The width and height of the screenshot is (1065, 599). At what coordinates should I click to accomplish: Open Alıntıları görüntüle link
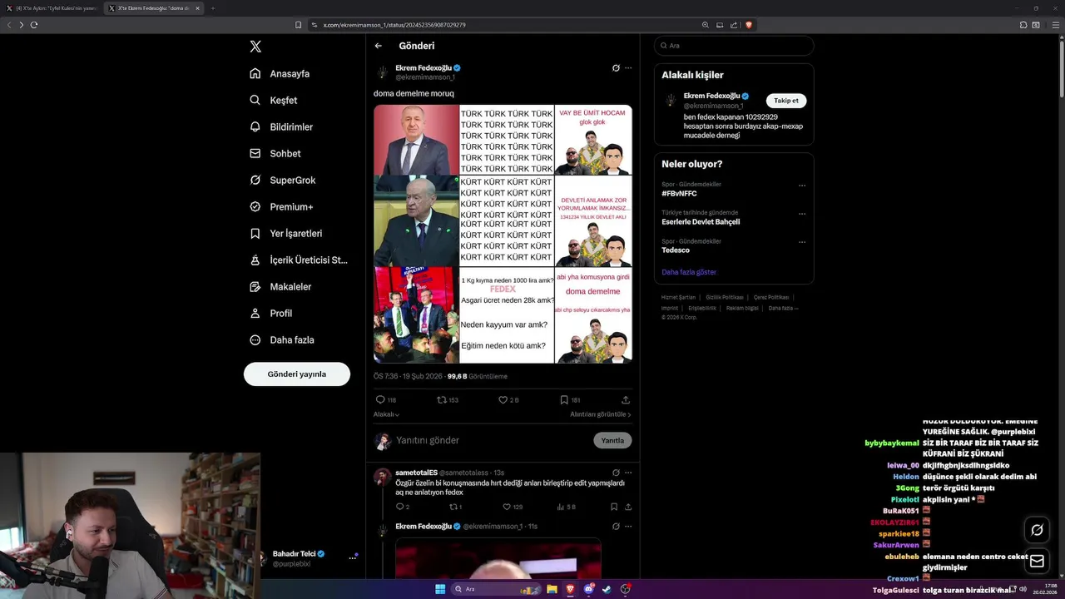click(x=601, y=414)
